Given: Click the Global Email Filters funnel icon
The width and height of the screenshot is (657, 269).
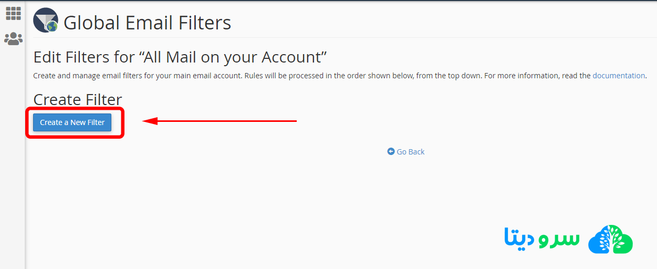Looking at the screenshot, I should tap(46, 21).
